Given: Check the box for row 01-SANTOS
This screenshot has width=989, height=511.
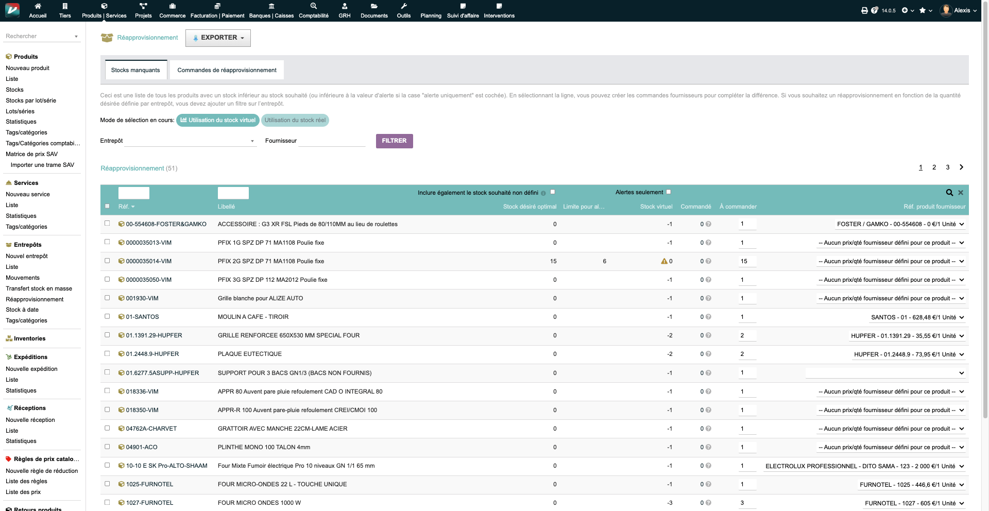Looking at the screenshot, I should [x=107, y=316].
